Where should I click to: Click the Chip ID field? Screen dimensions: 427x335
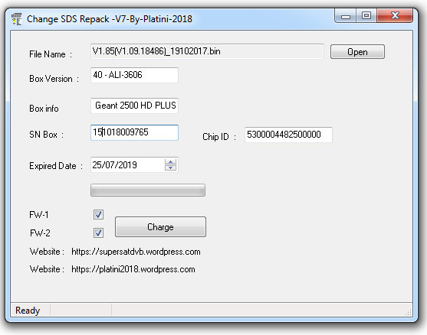click(288, 135)
